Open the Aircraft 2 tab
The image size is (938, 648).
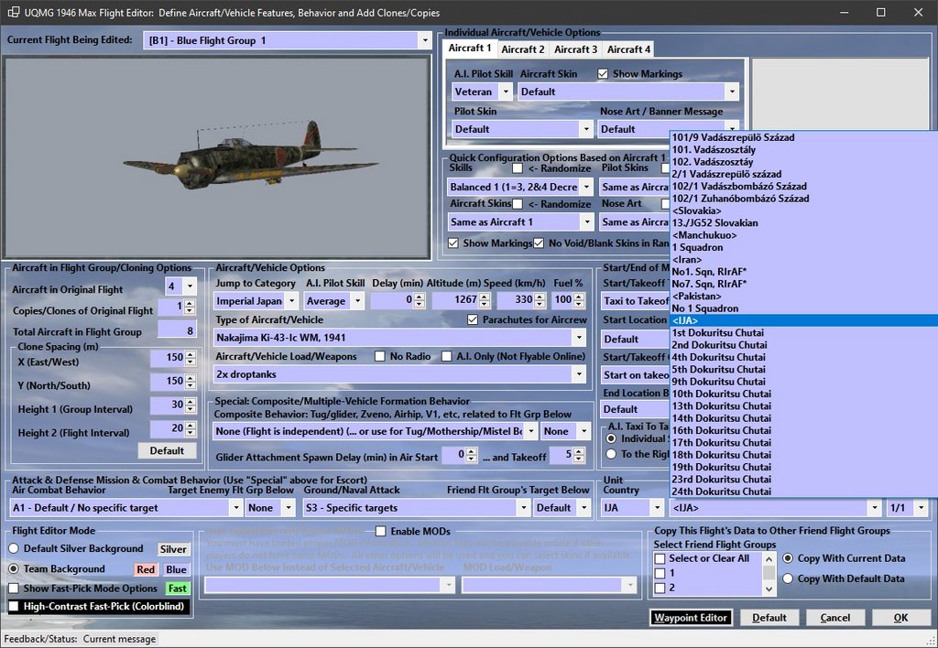tap(522, 49)
